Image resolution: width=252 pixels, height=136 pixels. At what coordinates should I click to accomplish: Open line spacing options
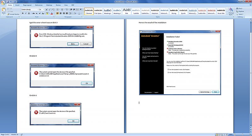(71, 13)
